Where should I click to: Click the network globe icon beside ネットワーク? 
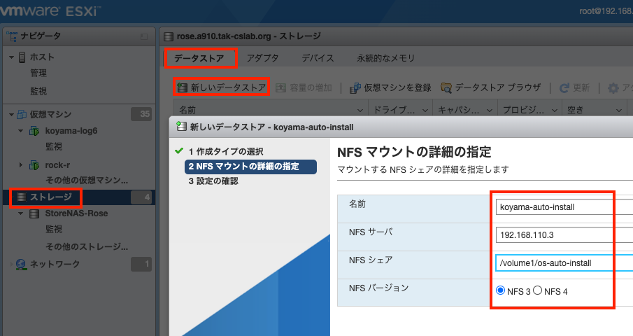point(22,265)
